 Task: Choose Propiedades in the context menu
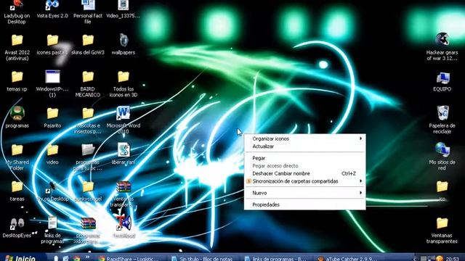304,204
